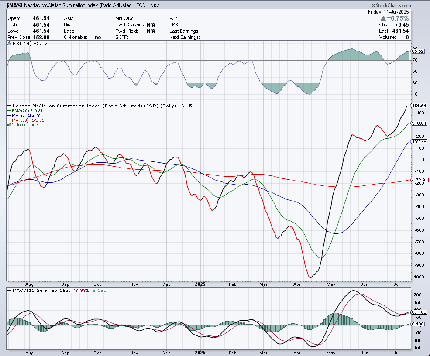Screen dimensions: 430x356
Task: Click the -1000 label on price axis
Action: [x=419, y=277]
